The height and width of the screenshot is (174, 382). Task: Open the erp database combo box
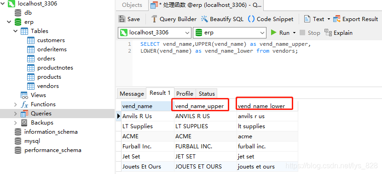point(230,33)
